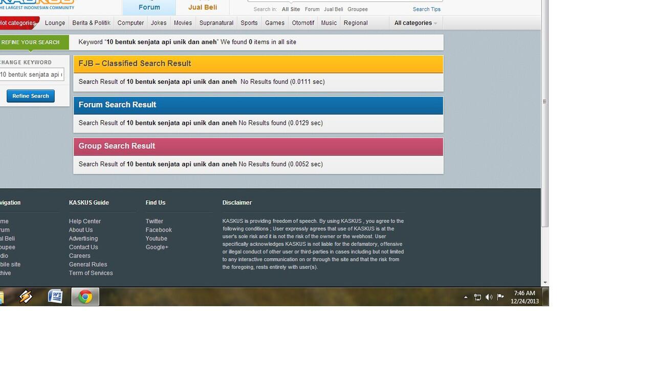The height and width of the screenshot is (368, 655).
Task: Open the Music category
Action: coord(329,23)
